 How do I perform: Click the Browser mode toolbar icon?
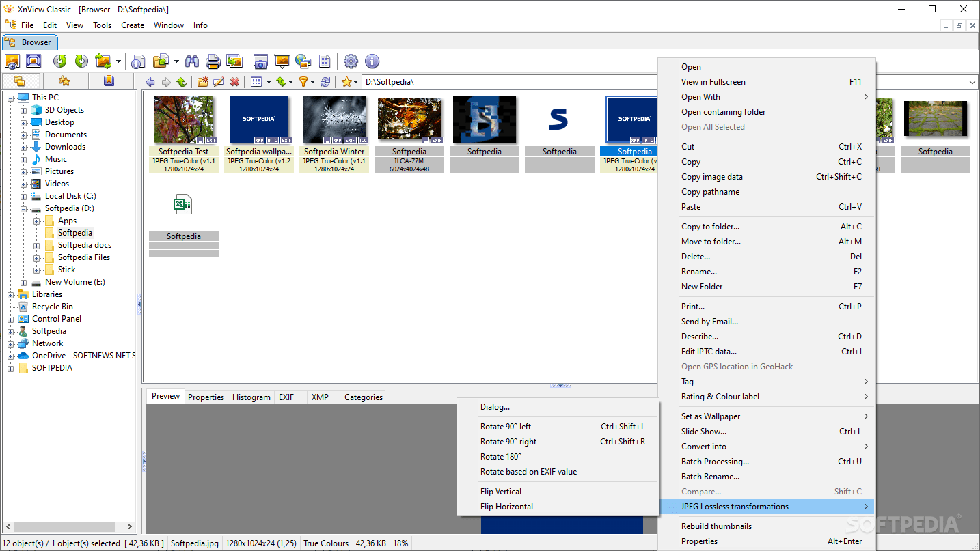click(x=12, y=61)
